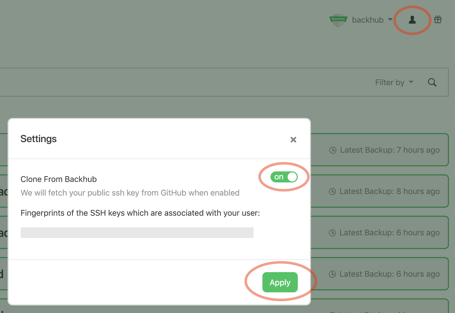Click the Apply button
The height and width of the screenshot is (313, 455).
click(280, 282)
